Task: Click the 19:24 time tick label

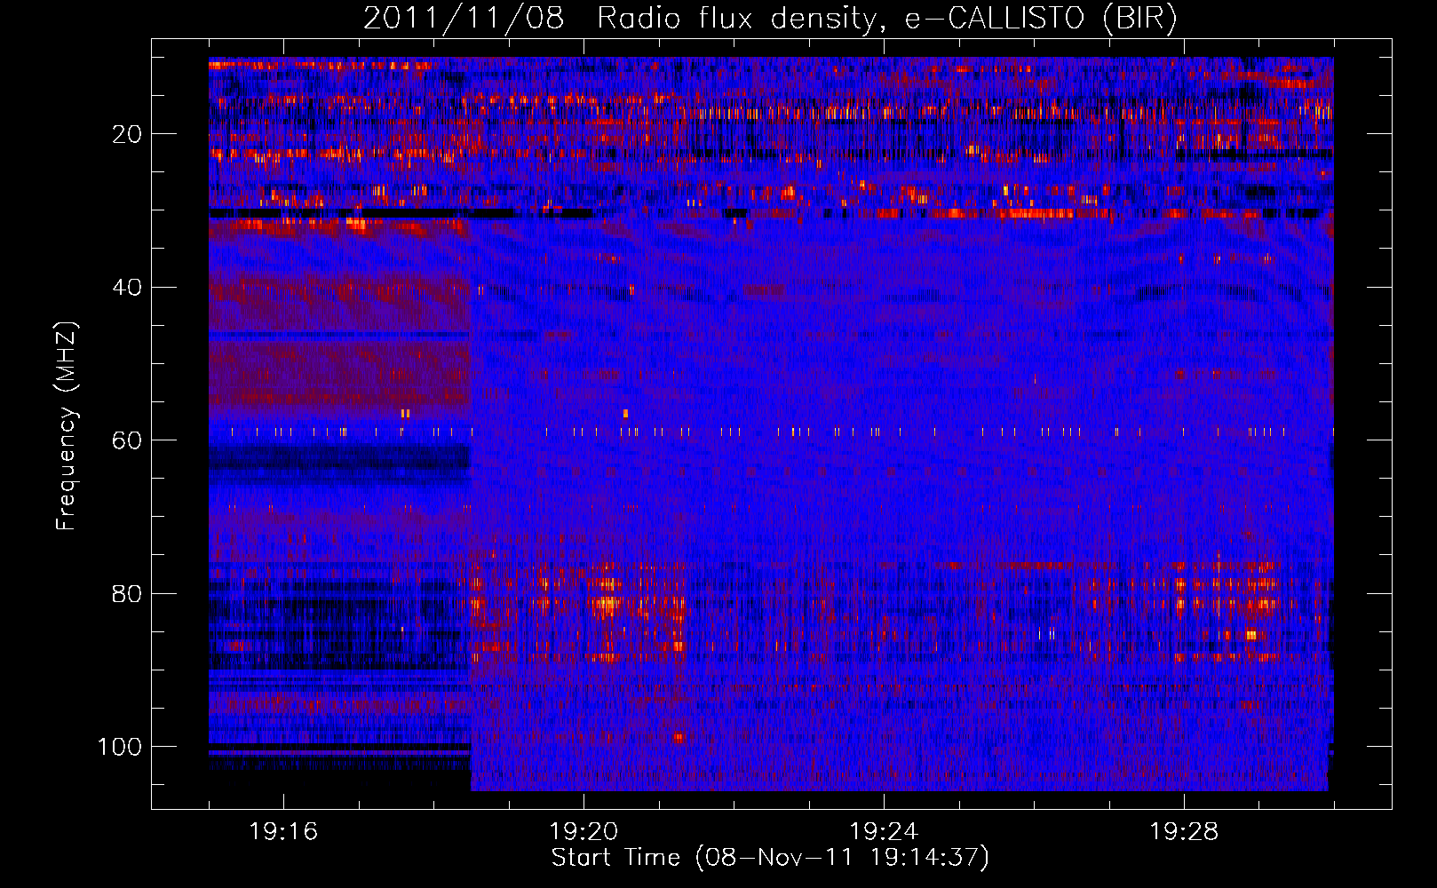Action: [x=884, y=832]
